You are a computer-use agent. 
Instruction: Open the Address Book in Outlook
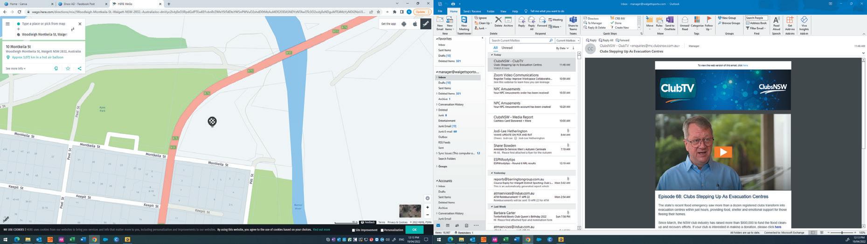pyautogui.click(x=756, y=23)
